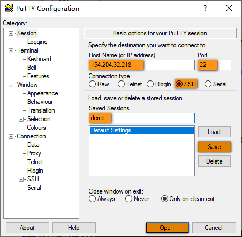Viewport: 242px width, 237px height.
Task: Open the Data settings category
Action: tap(33, 145)
